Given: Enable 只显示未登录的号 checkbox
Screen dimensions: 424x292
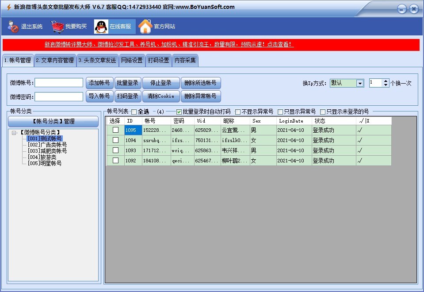Looking at the screenshot, I should [323, 112].
